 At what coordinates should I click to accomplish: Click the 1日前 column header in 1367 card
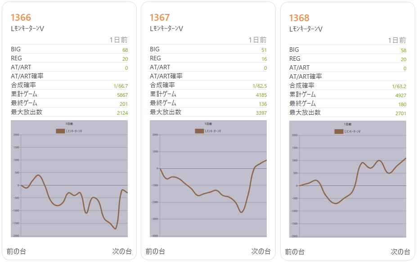[x=257, y=40]
